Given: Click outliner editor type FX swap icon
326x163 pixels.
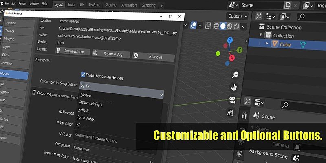Looking at the screenshot, I should 258,16.
